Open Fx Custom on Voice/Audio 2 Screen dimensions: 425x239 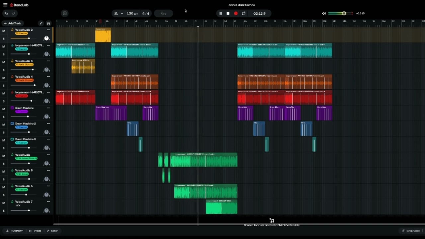tap(22, 33)
